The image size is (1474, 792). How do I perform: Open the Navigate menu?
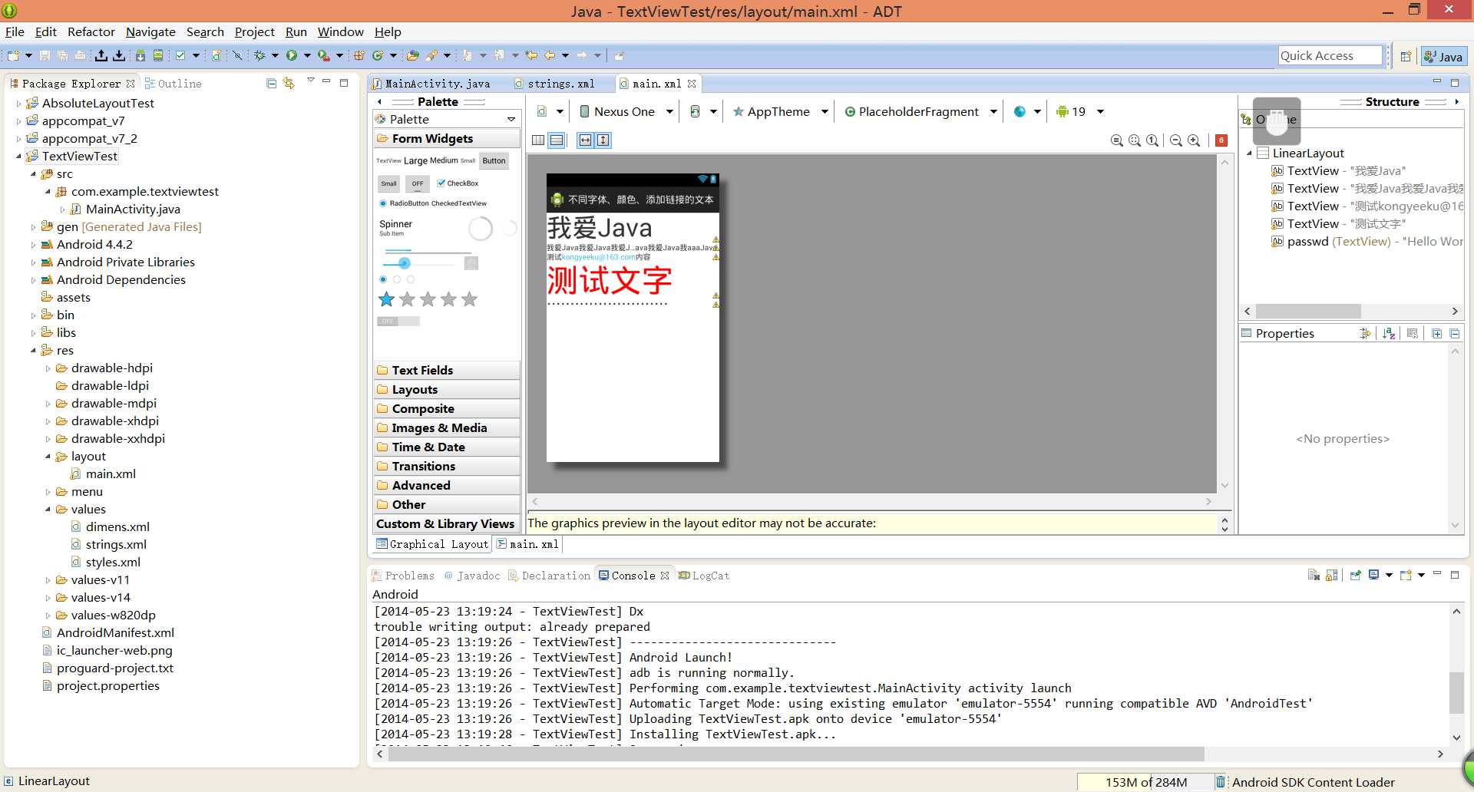tap(150, 31)
